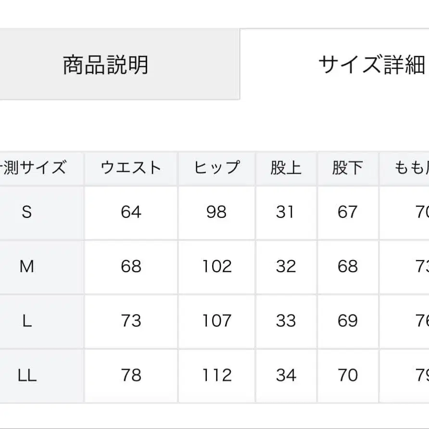429x429 pixels.
Task: Click the ヒップ column header
Action: tap(217, 167)
